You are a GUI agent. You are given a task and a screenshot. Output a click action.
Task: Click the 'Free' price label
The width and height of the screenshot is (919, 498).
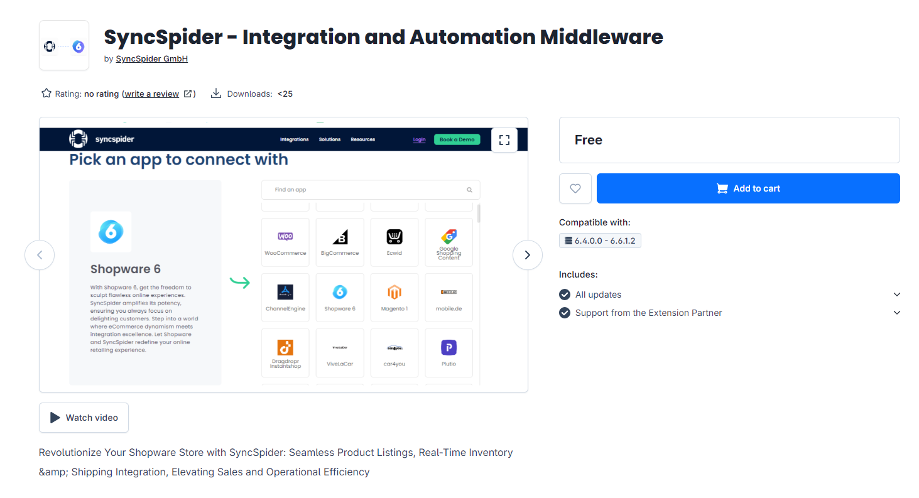(x=589, y=140)
